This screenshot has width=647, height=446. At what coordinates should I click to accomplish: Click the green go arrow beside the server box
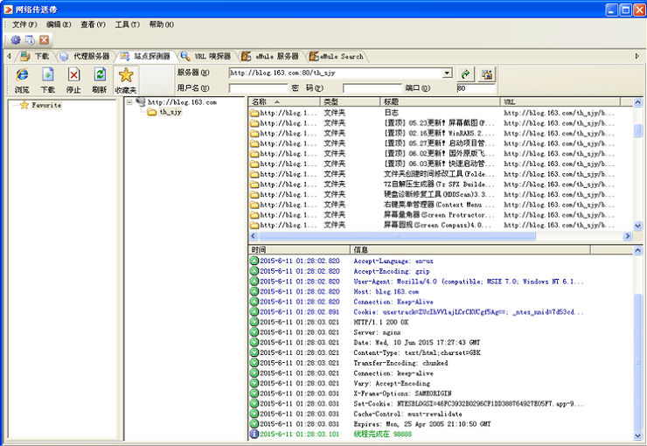pyautogui.click(x=466, y=73)
